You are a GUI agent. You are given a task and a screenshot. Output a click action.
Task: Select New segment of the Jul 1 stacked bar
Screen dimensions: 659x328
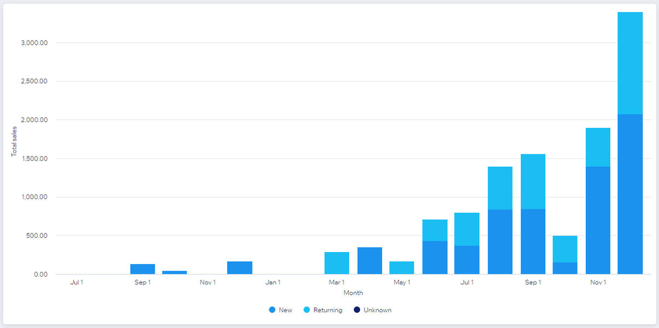pyautogui.click(x=467, y=260)
